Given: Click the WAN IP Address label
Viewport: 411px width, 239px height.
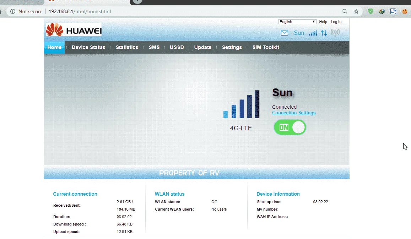Looking at the screenshot, I should pos(272,217).
